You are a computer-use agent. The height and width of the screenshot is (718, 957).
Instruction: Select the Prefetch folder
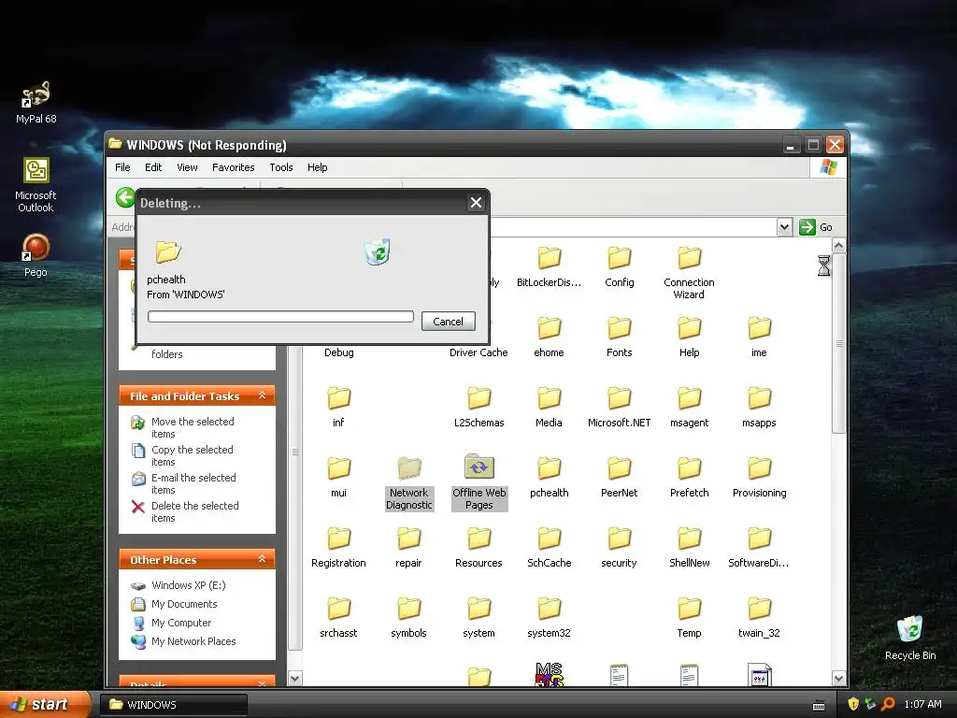[689, 478]
